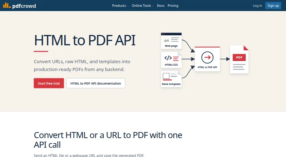Viewport: 286px width, 157px height.
Task: Click the pdfcrowd bar chart logo icon
Action: click(7, 5)
